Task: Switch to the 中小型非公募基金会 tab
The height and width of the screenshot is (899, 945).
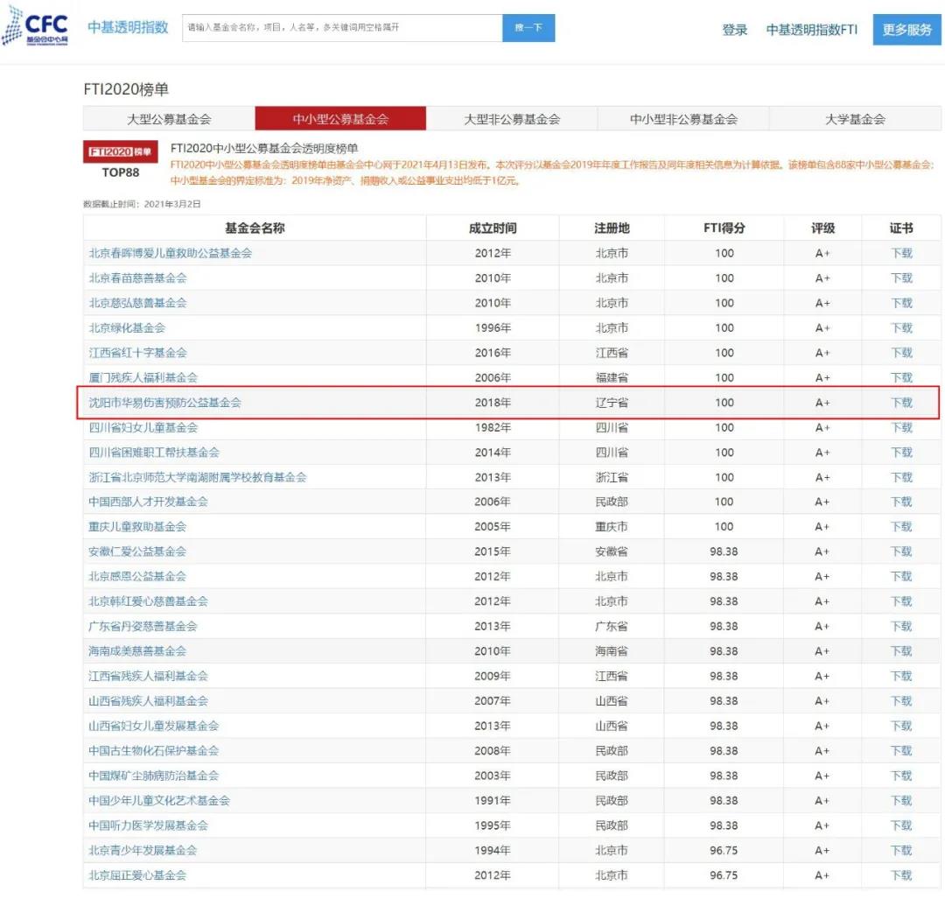Action: [x=683, y=119]
